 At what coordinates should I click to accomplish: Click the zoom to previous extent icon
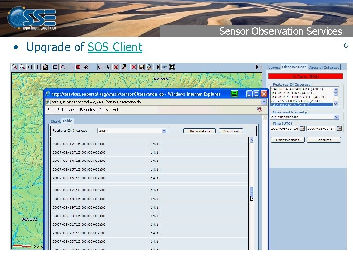30,67
